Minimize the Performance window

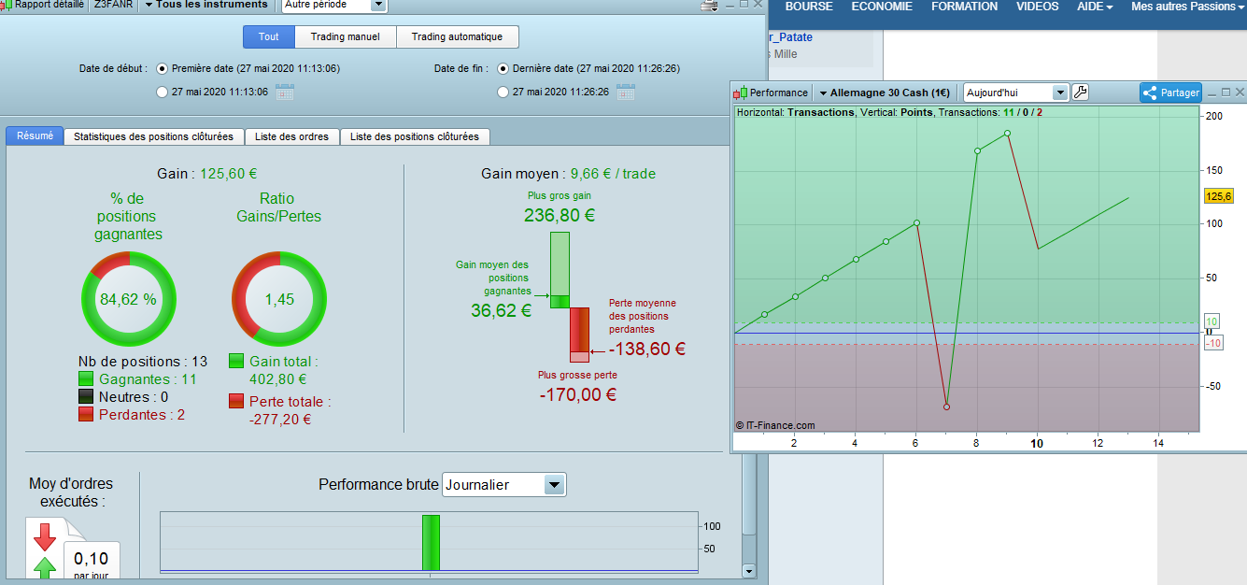point(1211,93)
